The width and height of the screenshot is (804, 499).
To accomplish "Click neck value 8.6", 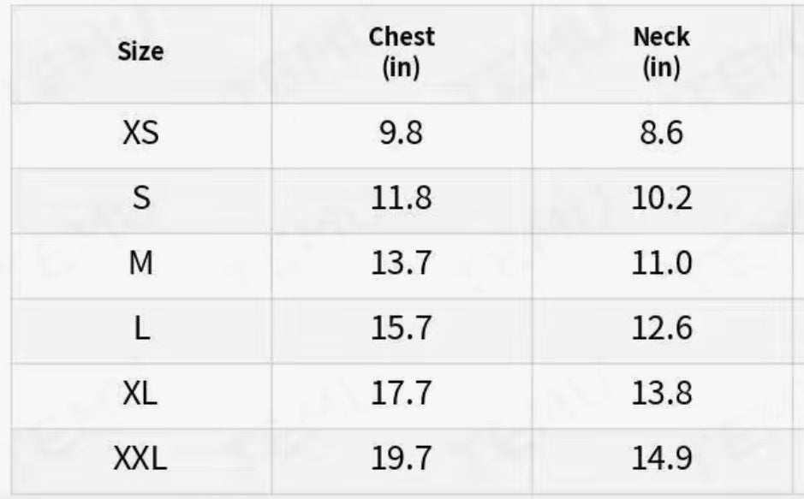I will [661, 134].
